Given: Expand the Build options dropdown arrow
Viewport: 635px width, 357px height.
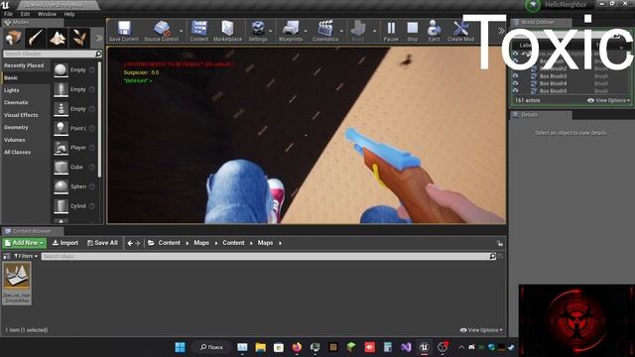Looking at the screenshot, I should (374, 31).
